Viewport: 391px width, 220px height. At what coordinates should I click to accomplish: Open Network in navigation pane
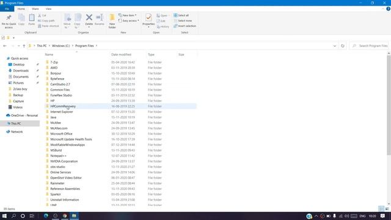click(16, 132)
